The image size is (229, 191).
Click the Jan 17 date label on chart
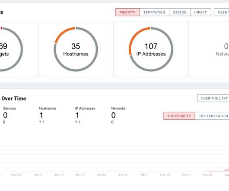pos(80,175)
